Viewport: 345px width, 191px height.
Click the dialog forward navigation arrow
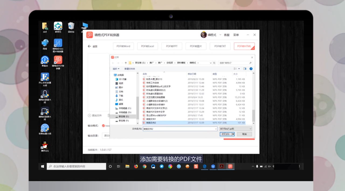[x=118, y=63]
